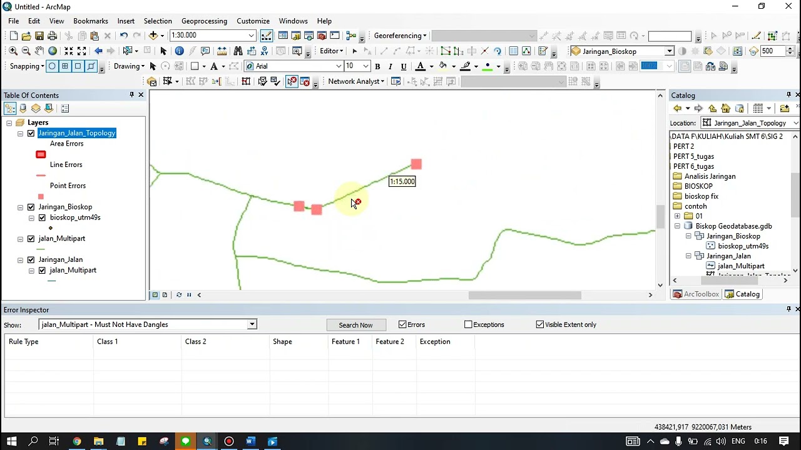Image resolution: width=801 pixels, height=450 pixels.
Task: Collapse Biskop Geodatabase.gdb in Catalog tree
Action: pos(677,226)
